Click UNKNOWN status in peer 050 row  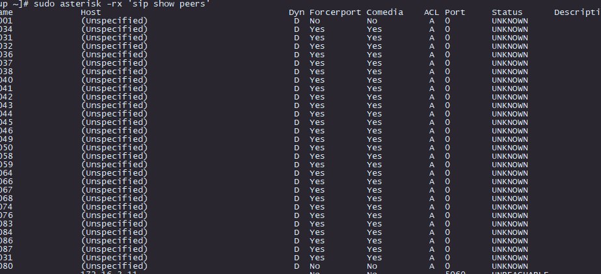pos(510,148)
